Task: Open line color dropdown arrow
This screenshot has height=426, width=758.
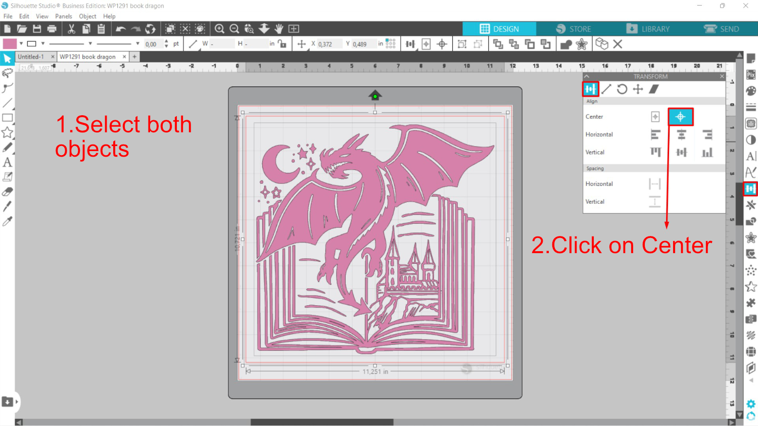Action: [x=43, y=43]
